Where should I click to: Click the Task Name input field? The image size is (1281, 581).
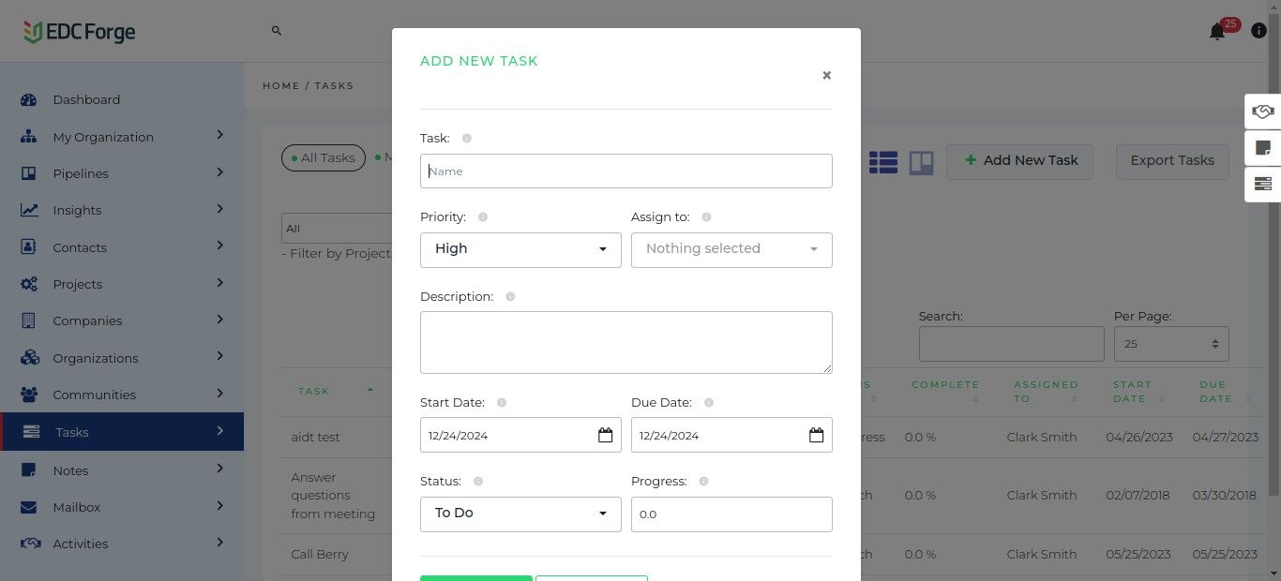pyautogui.click(x=626, y=171)
